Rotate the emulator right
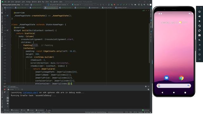The image size is (203, 114). click(x=200, y=31)
